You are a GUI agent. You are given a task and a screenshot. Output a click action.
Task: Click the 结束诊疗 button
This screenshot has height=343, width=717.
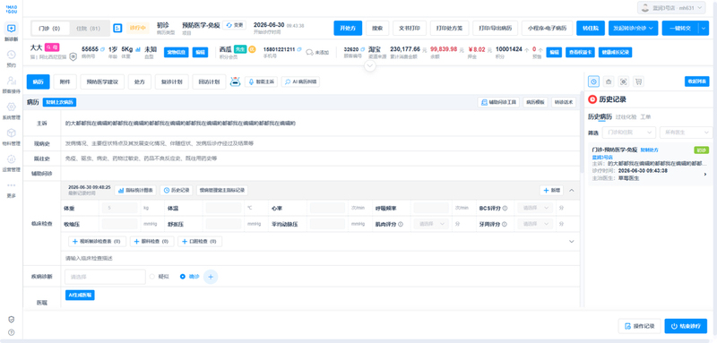tap(686, 326)
